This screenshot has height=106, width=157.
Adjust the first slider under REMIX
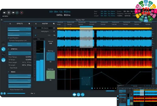pyautogui.click(x=20, y=76)
